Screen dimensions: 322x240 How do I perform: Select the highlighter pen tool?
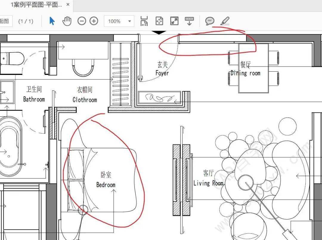click(x=225, y=21)
